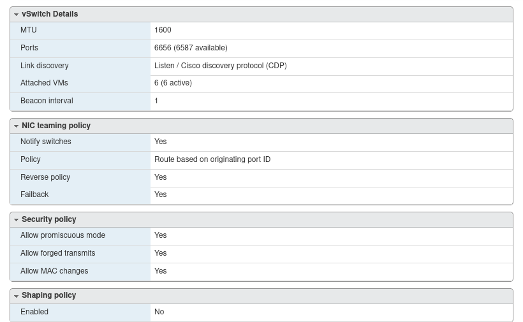Click the Allow forged transmits Yes value
Viewport: 523px width, 322px height.
[161, 253]
